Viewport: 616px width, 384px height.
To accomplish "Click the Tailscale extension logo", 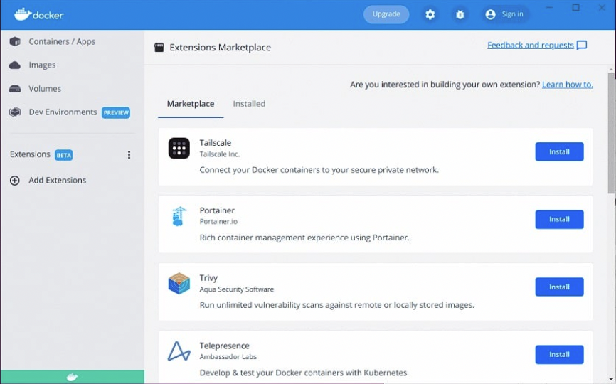I will (x=179, y=149).
